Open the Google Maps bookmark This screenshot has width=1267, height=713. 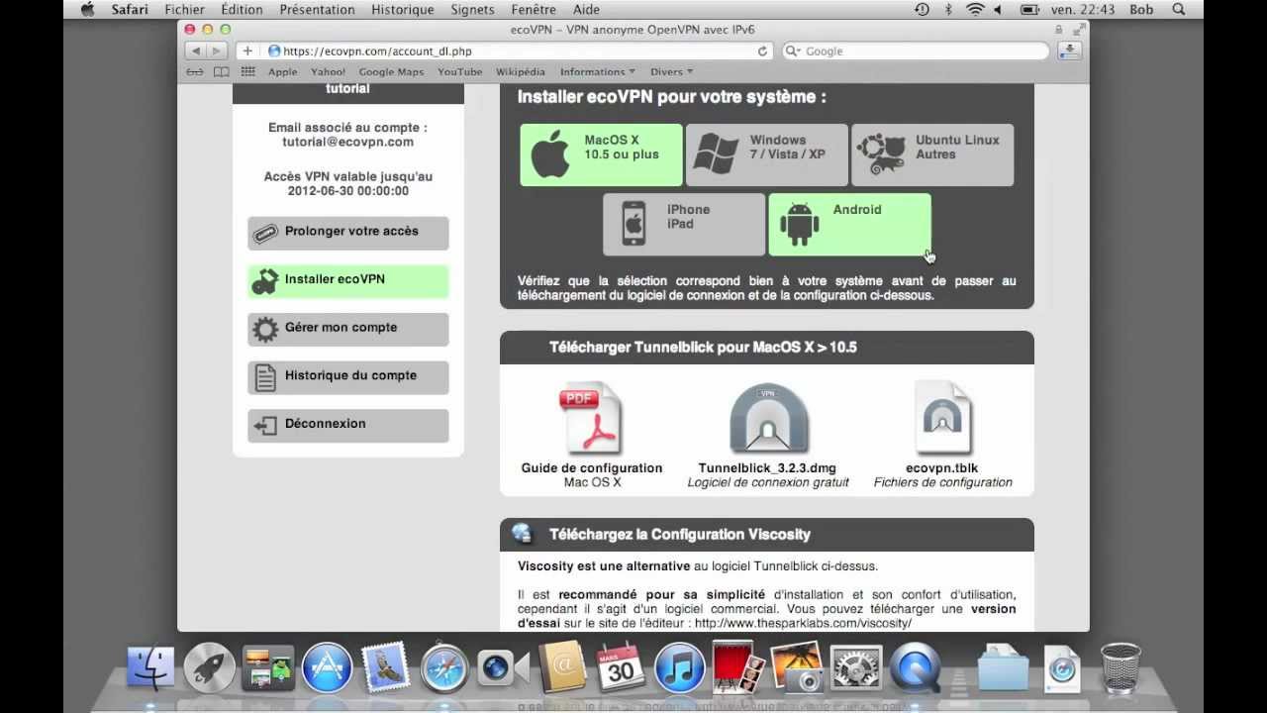pyautogui.click(x=391, y=72)
